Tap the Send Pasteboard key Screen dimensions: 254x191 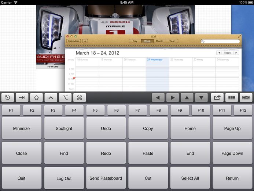click(x=106, y=178)
